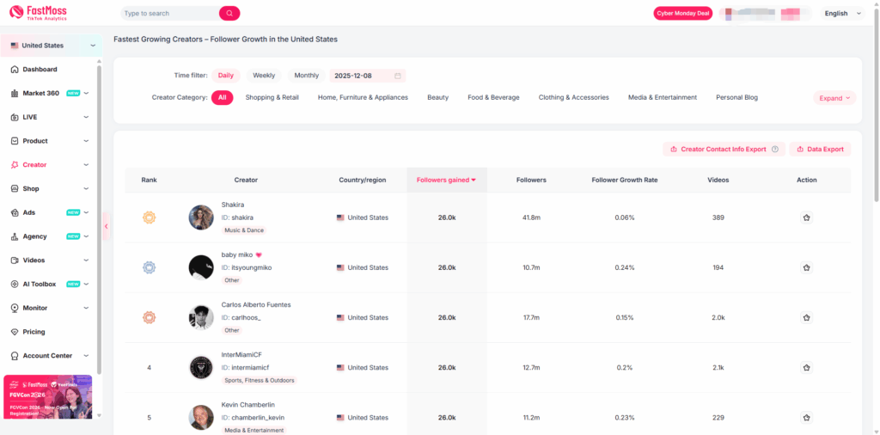Viewport: 880px width, 435px height.
Task: Click the Cyber Monday Deal button
Action: 682,14
